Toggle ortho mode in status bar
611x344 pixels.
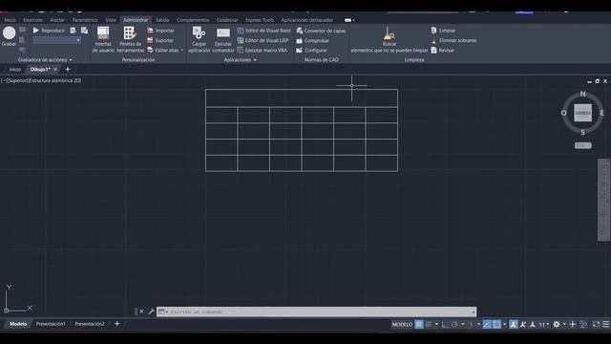(x=445, y=325)
